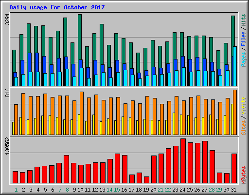Click the cyan Pages bar for day 31
Screen dimensions: 249x195
(x=235, y=66)
